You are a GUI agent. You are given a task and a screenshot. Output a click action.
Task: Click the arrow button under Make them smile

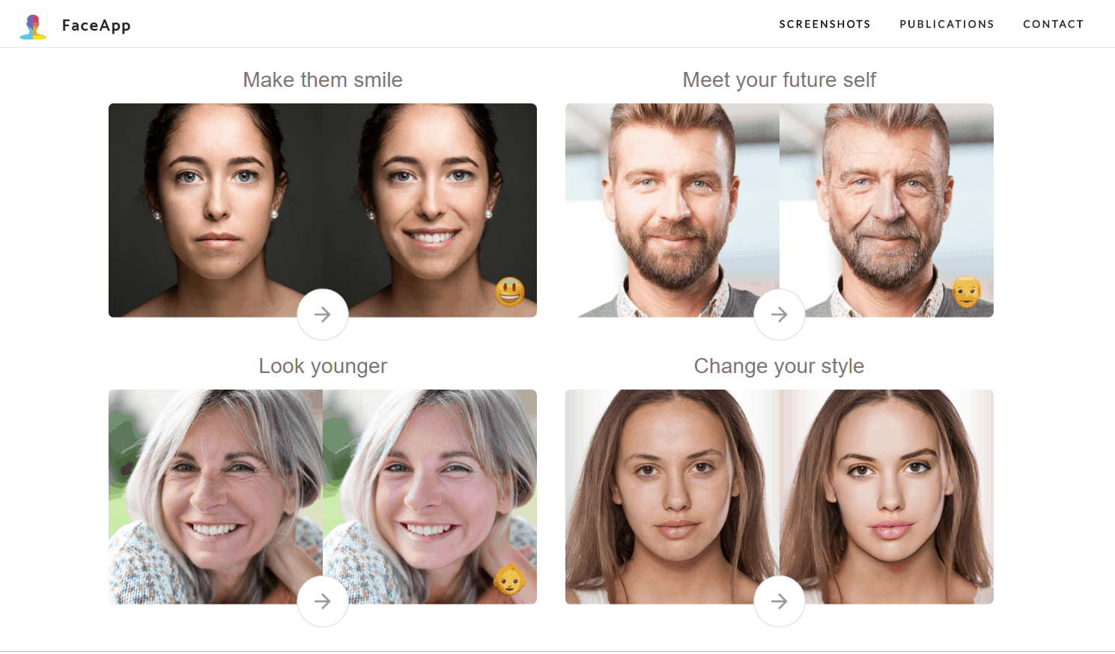point(323,315)
